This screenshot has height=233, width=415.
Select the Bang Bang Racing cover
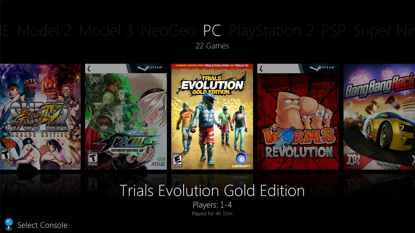pos(379,116)
